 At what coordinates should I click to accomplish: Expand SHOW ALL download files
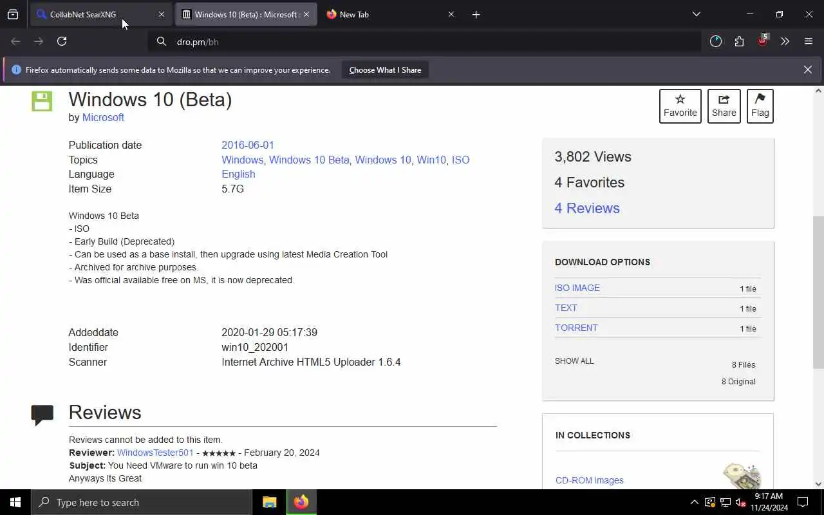click(574, 360)
